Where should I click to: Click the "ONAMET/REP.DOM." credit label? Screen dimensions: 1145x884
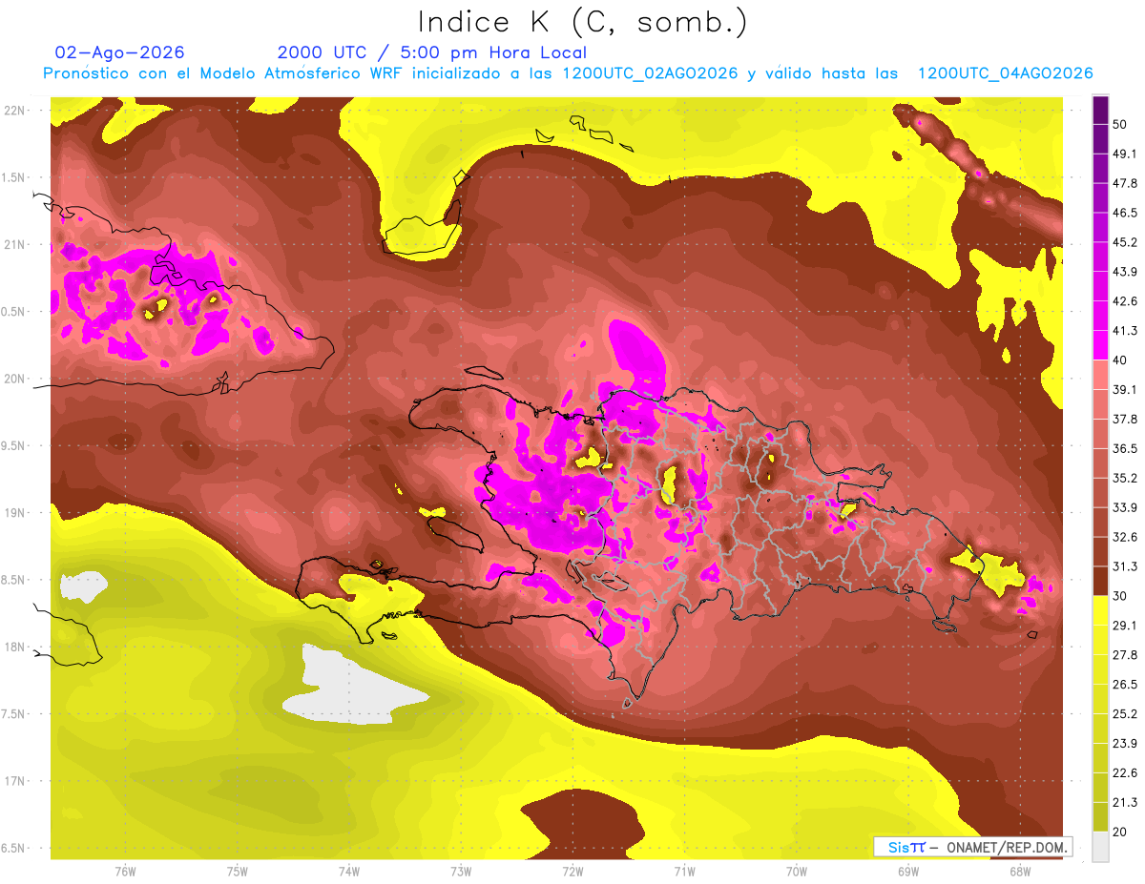coord(1007,847)
